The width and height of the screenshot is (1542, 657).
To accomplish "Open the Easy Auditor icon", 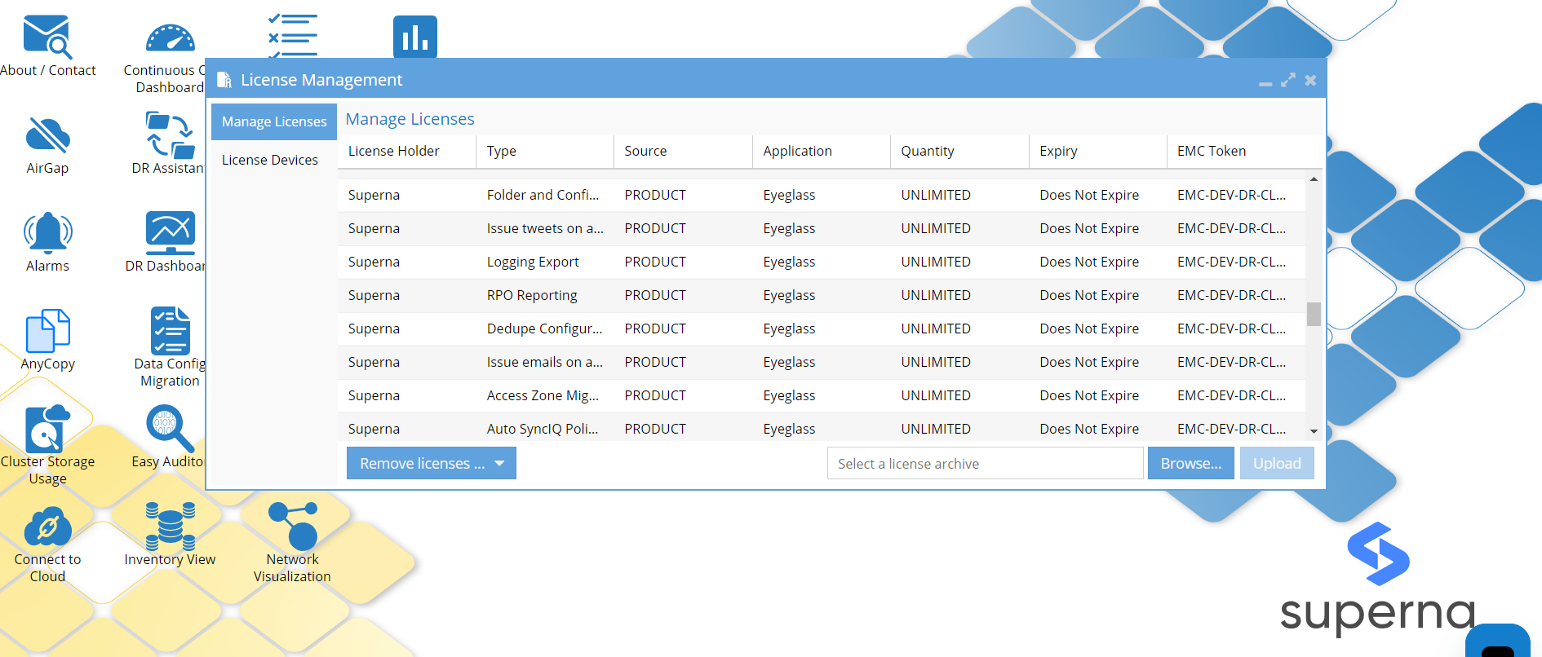I will [x=170, y=430].
